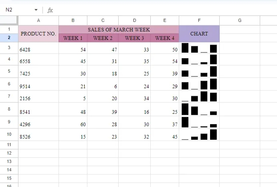Click the select-all corner box
Image resolution: width=277 pixels, height=187 pixels.
9,20
